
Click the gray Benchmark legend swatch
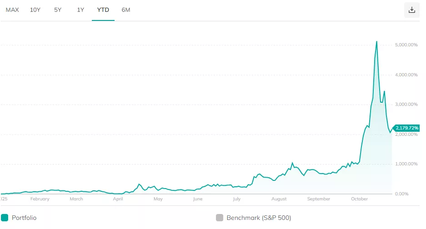click(220, 218)
